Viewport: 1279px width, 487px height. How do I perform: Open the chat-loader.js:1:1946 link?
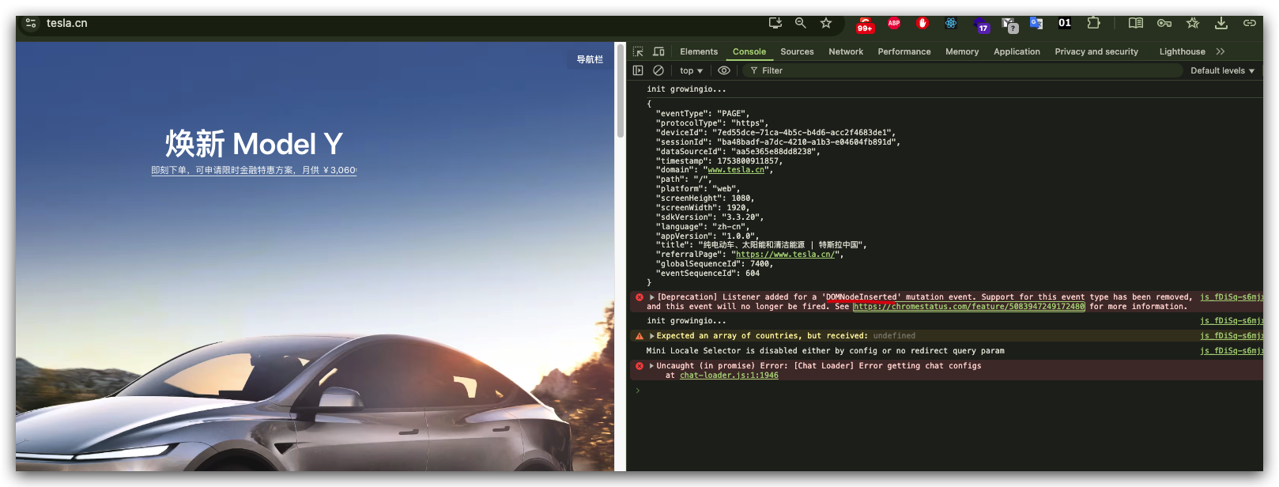pyautogui.click(x=729, y=376)
